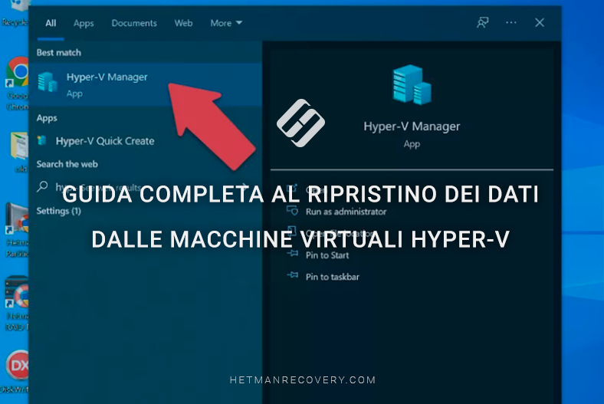
Task: Click the Apps section heading
Action: [x=47, y=118]
